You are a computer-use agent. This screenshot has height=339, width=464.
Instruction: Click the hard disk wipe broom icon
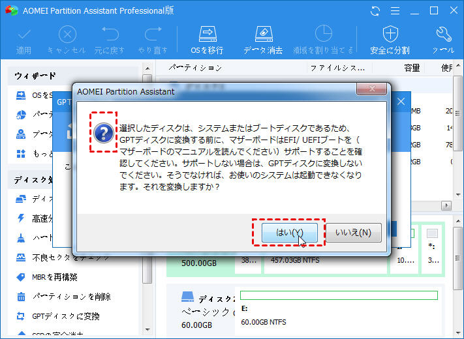coord(21,238)
